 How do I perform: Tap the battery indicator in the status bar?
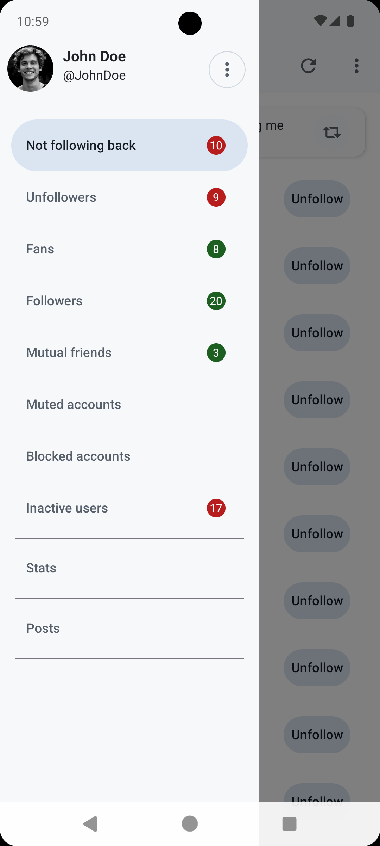coord(350,21)
